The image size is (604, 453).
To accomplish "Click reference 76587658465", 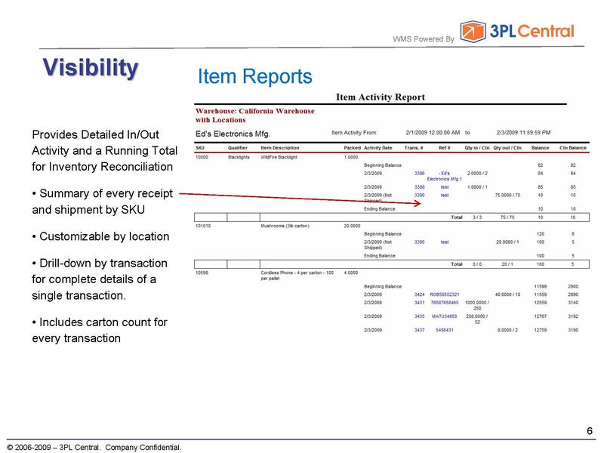I will (445, 303).
